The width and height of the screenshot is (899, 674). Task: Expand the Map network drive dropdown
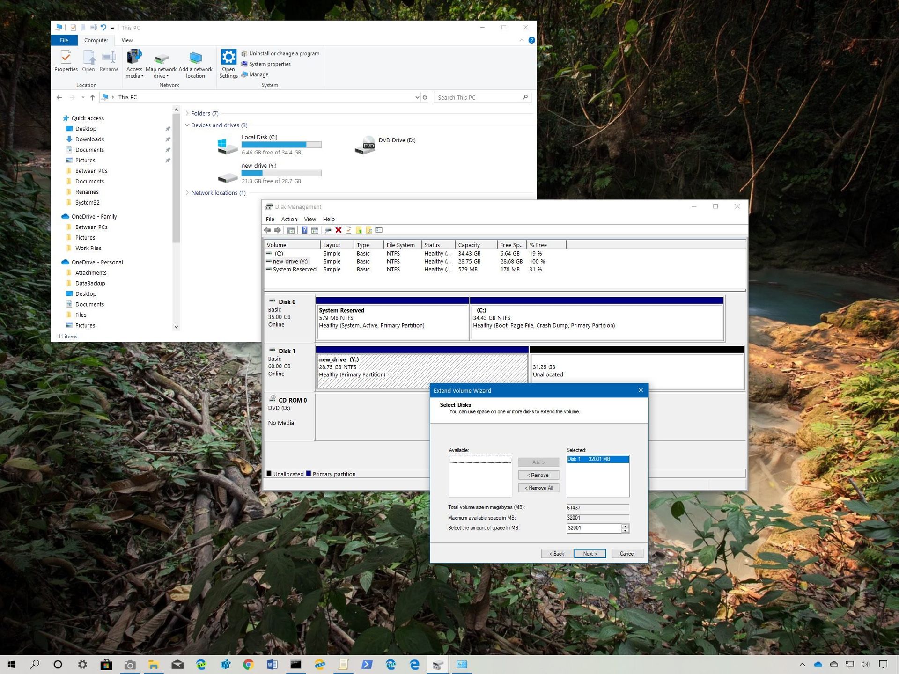pos(168,76)
